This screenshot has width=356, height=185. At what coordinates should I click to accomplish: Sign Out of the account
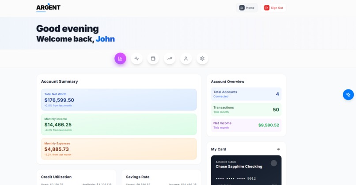[x=273, y=7]
